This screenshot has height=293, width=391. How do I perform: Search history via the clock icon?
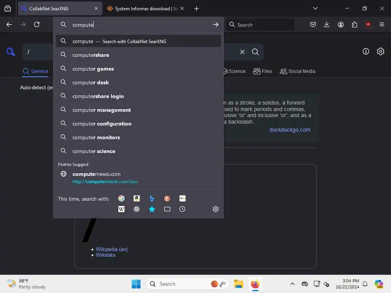(x=182, y=209)
